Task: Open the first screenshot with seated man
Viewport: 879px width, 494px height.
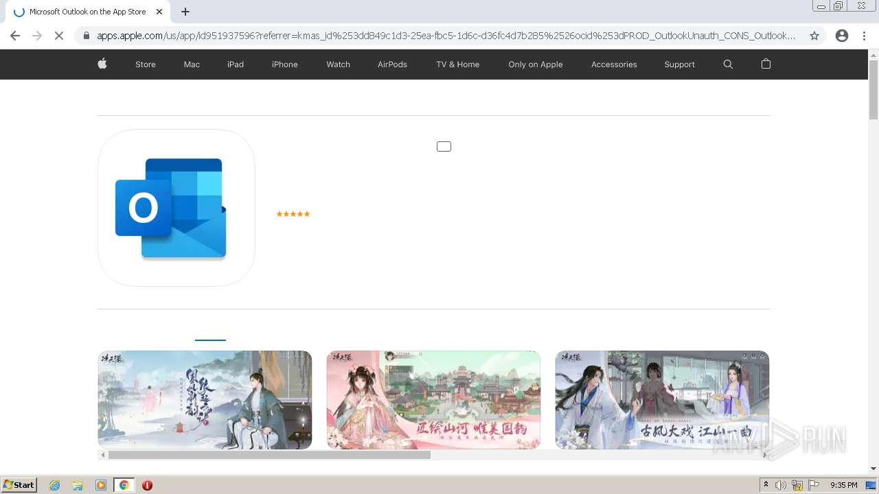Action: click(205, 400)
